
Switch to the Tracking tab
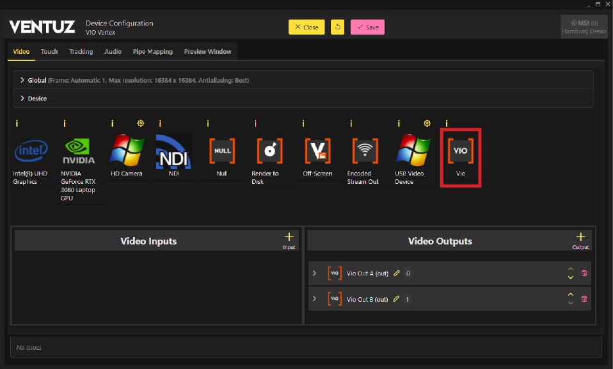click(x=81, y=51)
